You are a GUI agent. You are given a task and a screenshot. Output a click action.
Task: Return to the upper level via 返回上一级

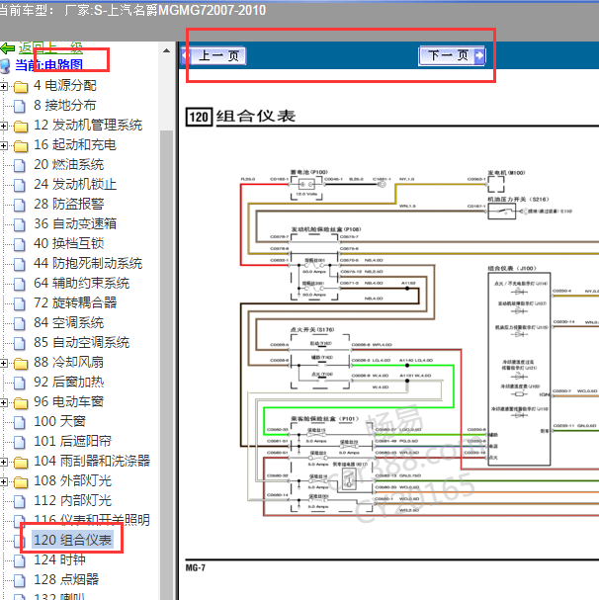point(50,47)
